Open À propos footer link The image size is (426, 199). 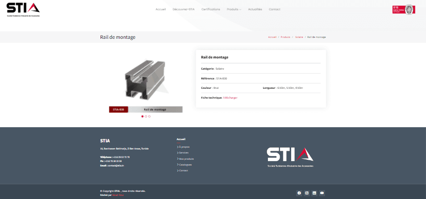click(184, 147)
